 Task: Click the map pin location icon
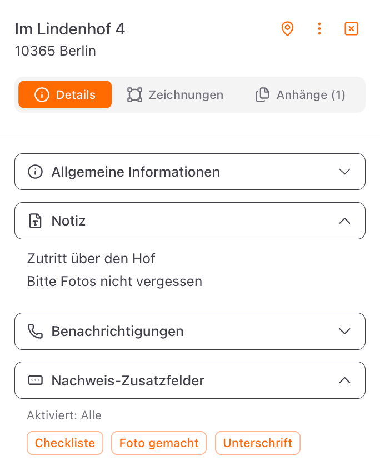tap(287, 29)
